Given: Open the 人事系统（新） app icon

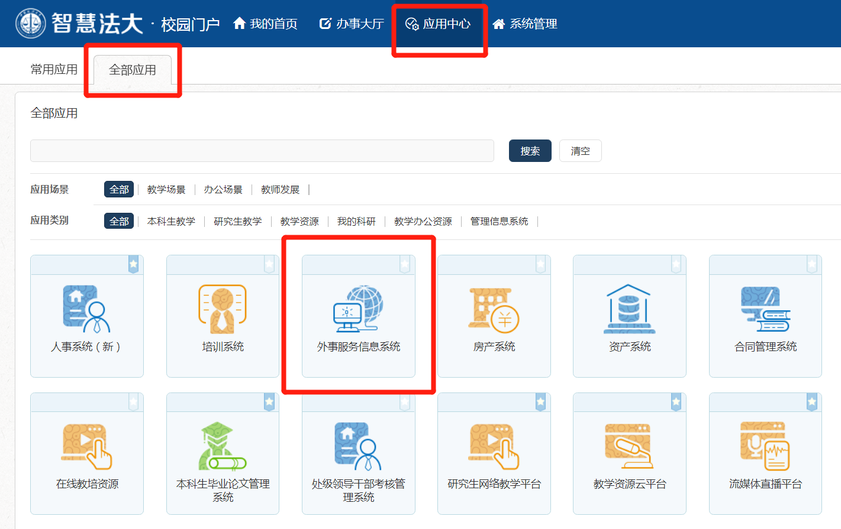Looking at the screenshot, I should 86,309.
